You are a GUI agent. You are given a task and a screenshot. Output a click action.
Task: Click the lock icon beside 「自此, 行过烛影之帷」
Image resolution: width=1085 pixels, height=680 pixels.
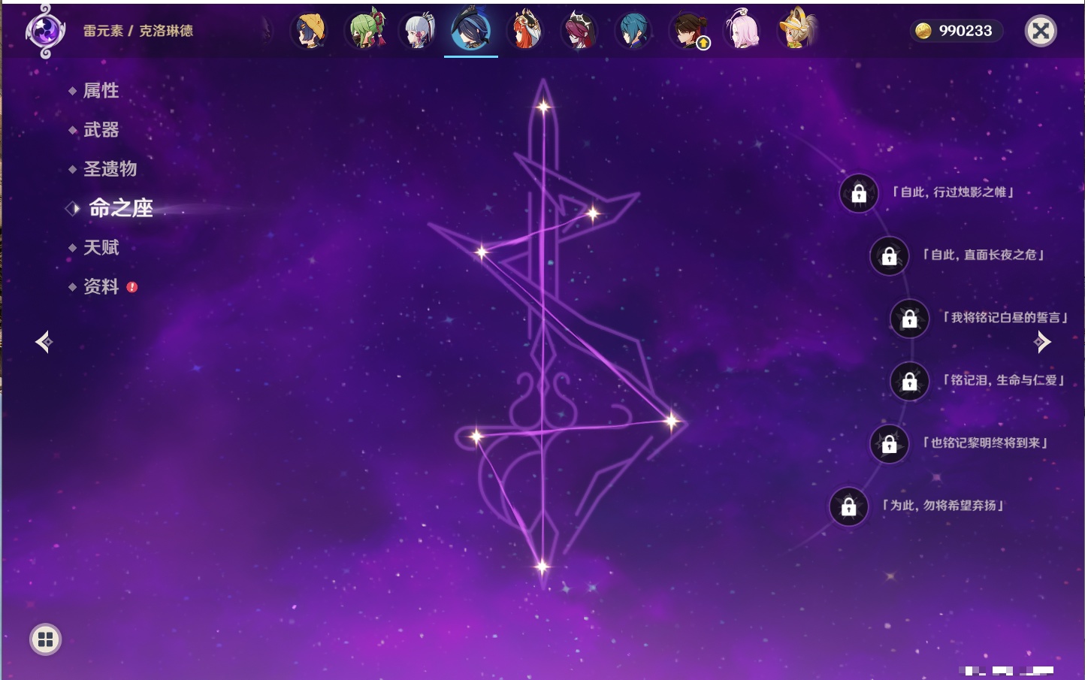859,194
